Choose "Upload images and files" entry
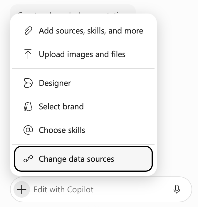This screenshot has height=207, width=198. click(x=83, y=54)
